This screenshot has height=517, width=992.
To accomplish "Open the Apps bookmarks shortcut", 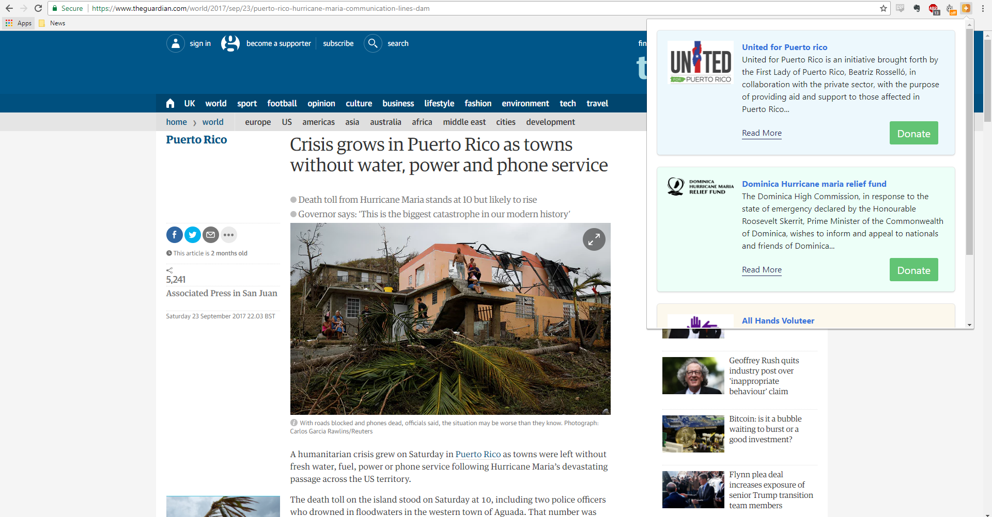I will click(19, 23).
